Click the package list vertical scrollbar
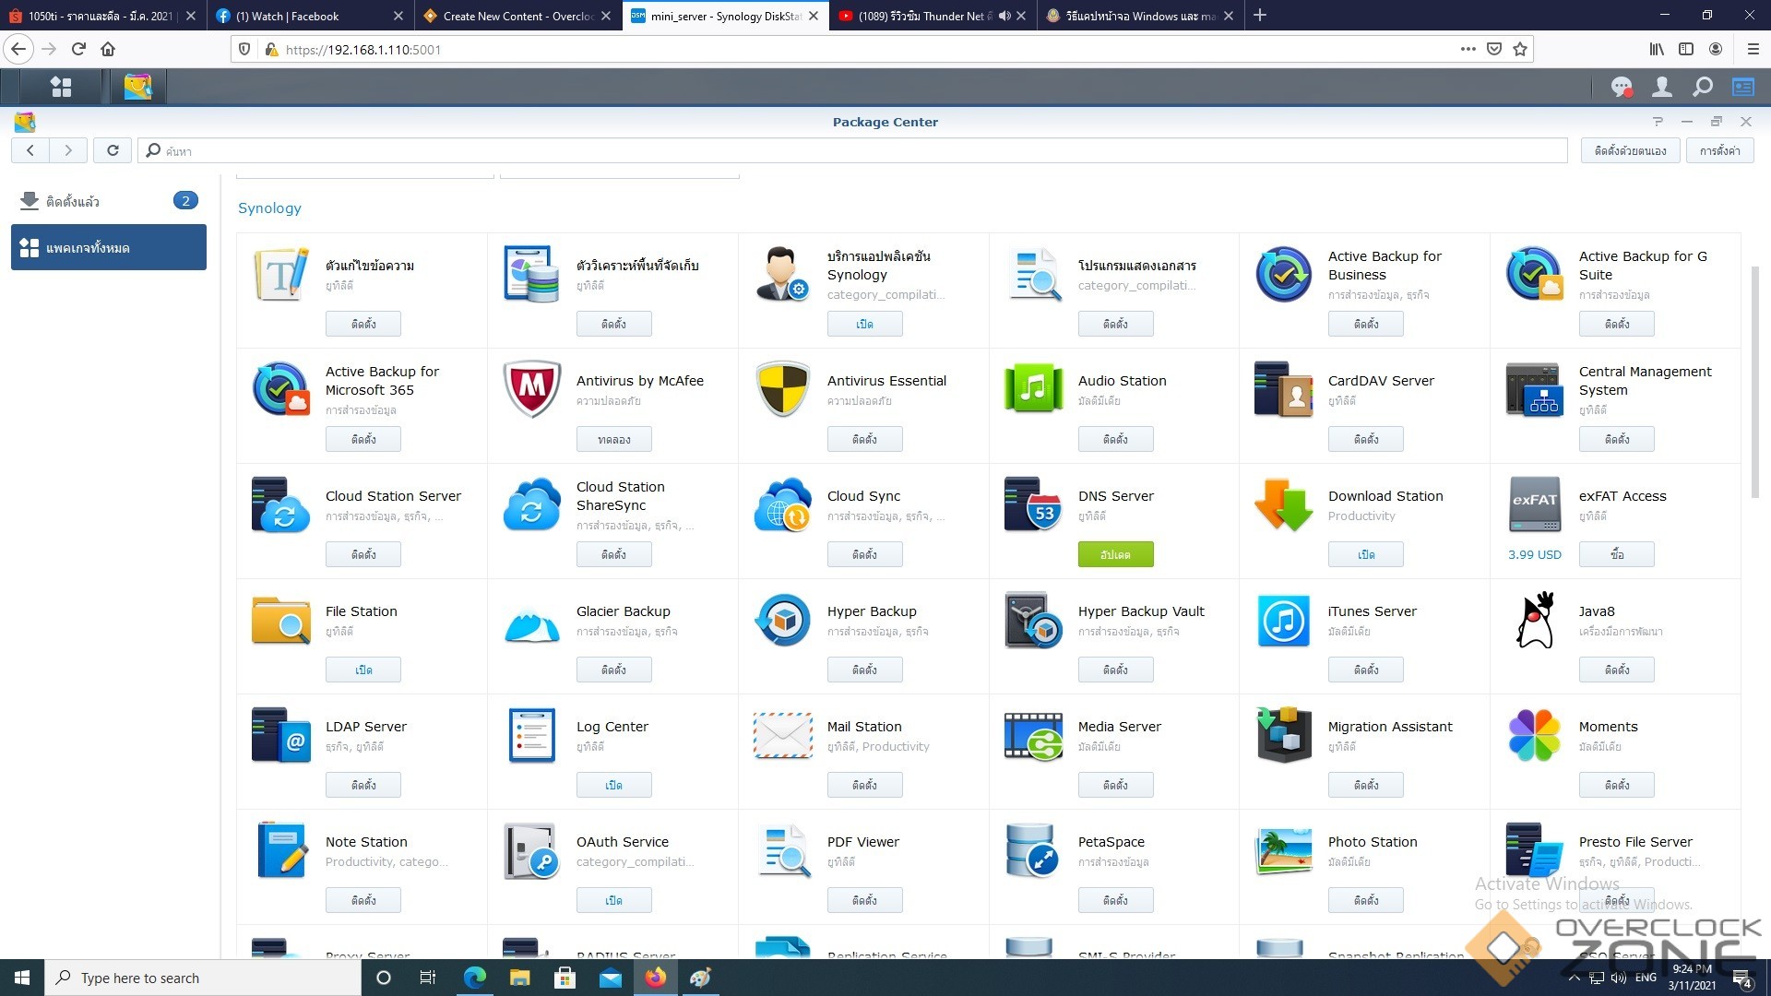Screen dimensions: 1771x996 tap(1754, 383)
